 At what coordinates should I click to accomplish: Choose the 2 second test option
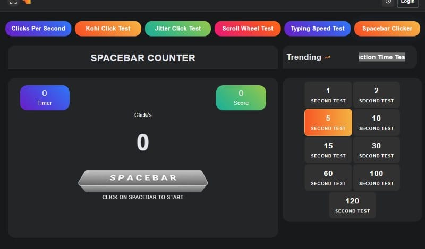pos(376,95)
